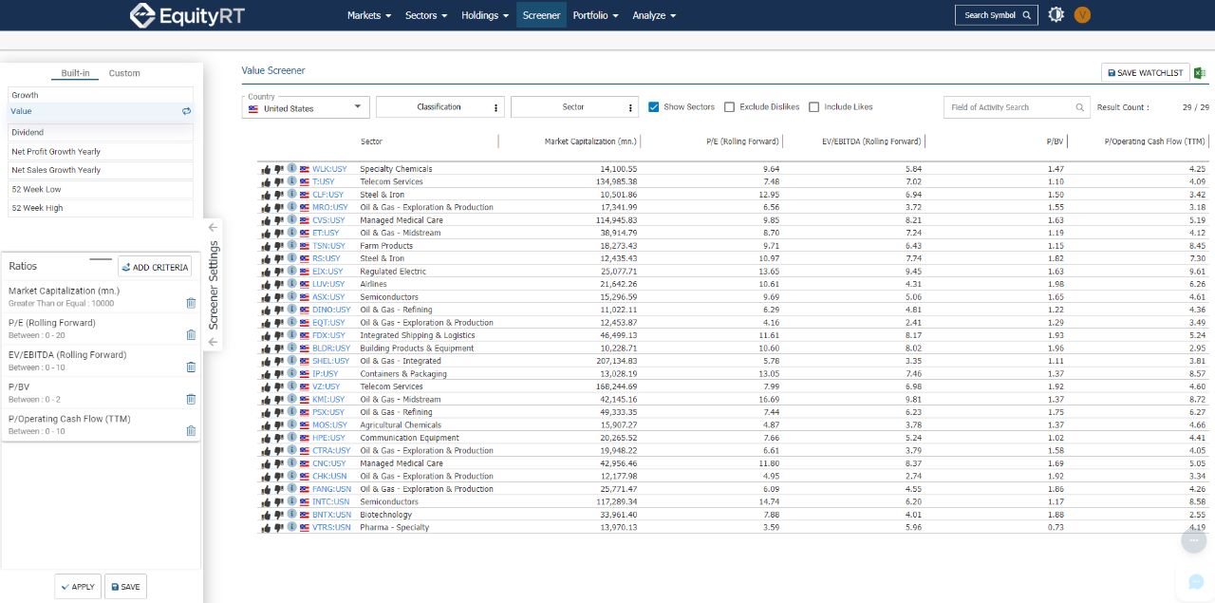Delete the Market Capitalization criterion

[191, 303]
